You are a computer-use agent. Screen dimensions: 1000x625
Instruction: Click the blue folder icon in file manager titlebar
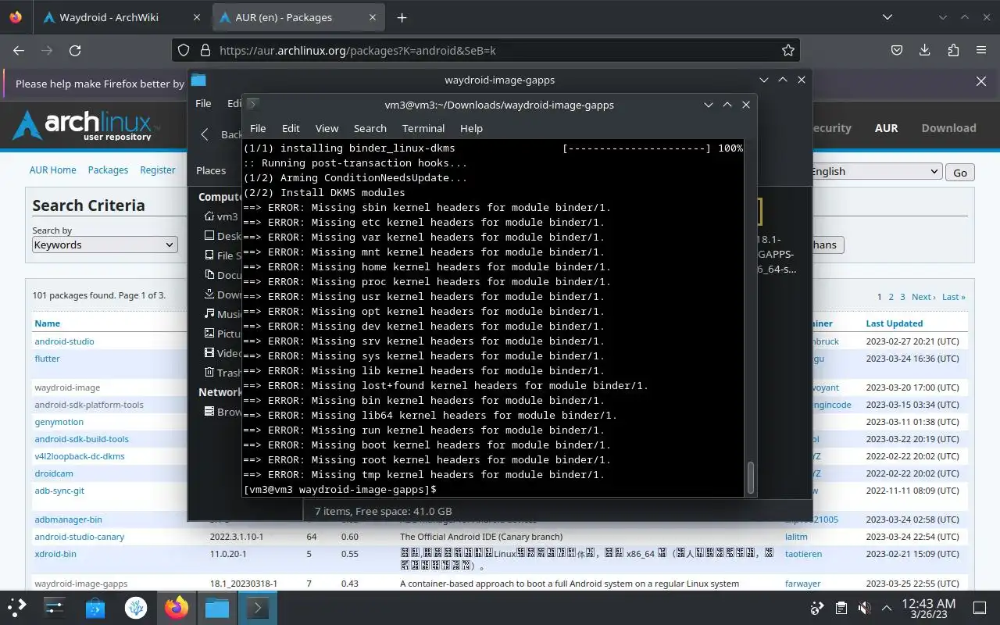(198, 80)
